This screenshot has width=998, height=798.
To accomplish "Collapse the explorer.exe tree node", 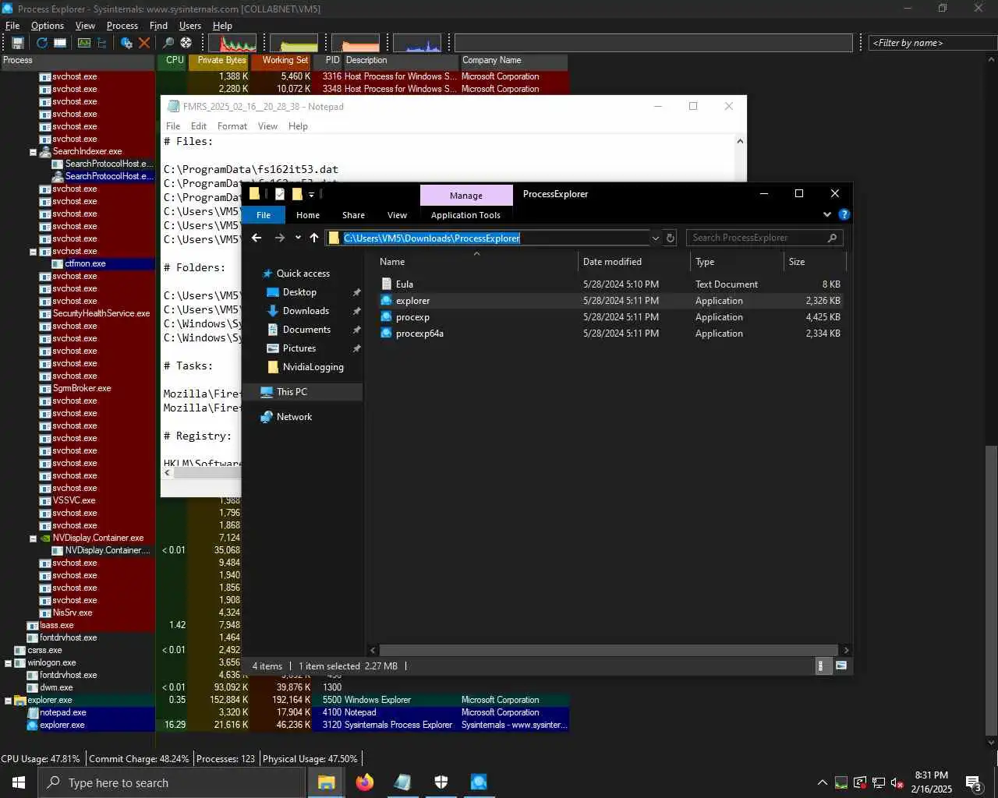I will (x=8, y=701).
